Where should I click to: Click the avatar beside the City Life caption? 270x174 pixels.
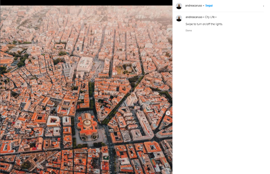(179, 18)
